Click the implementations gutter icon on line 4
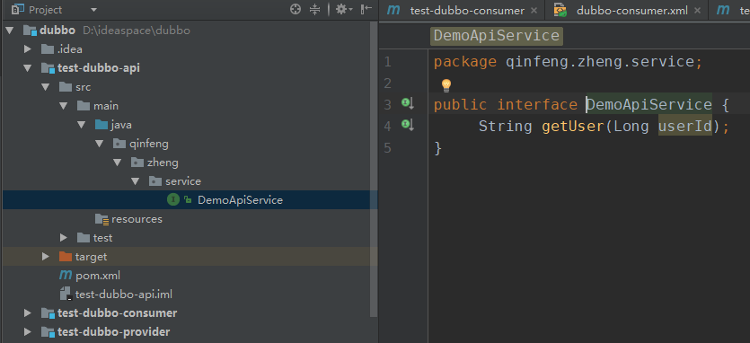The height and width of the screenshot is (343, 750). click(408, 125)
